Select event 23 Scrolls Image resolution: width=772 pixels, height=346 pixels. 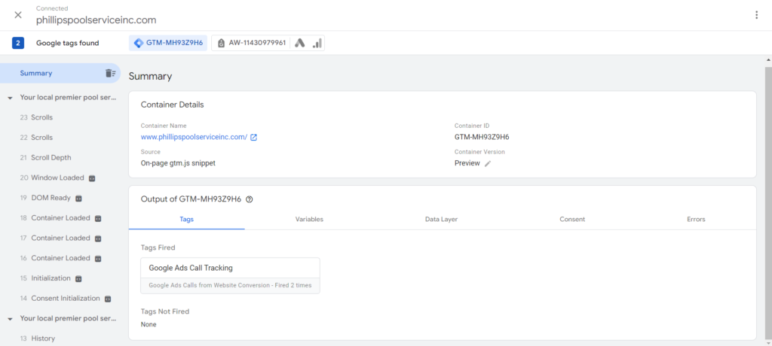click(x=36, y=117)
